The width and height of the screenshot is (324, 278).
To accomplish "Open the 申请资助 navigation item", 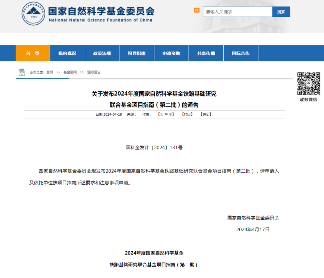I will pos(171,53).
